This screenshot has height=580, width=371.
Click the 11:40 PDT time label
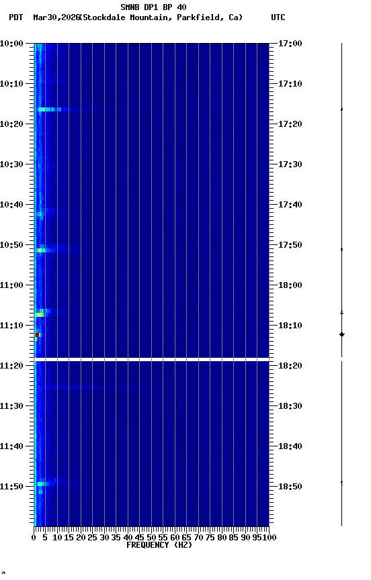coord(11,446)
